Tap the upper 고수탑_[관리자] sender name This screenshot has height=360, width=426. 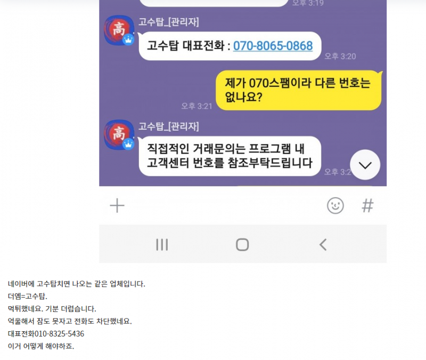169,22
